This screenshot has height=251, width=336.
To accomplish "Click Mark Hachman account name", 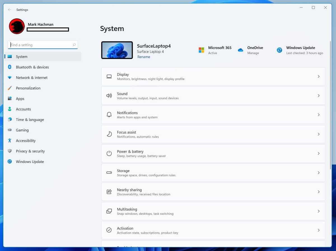I will [x=41, y=24].
